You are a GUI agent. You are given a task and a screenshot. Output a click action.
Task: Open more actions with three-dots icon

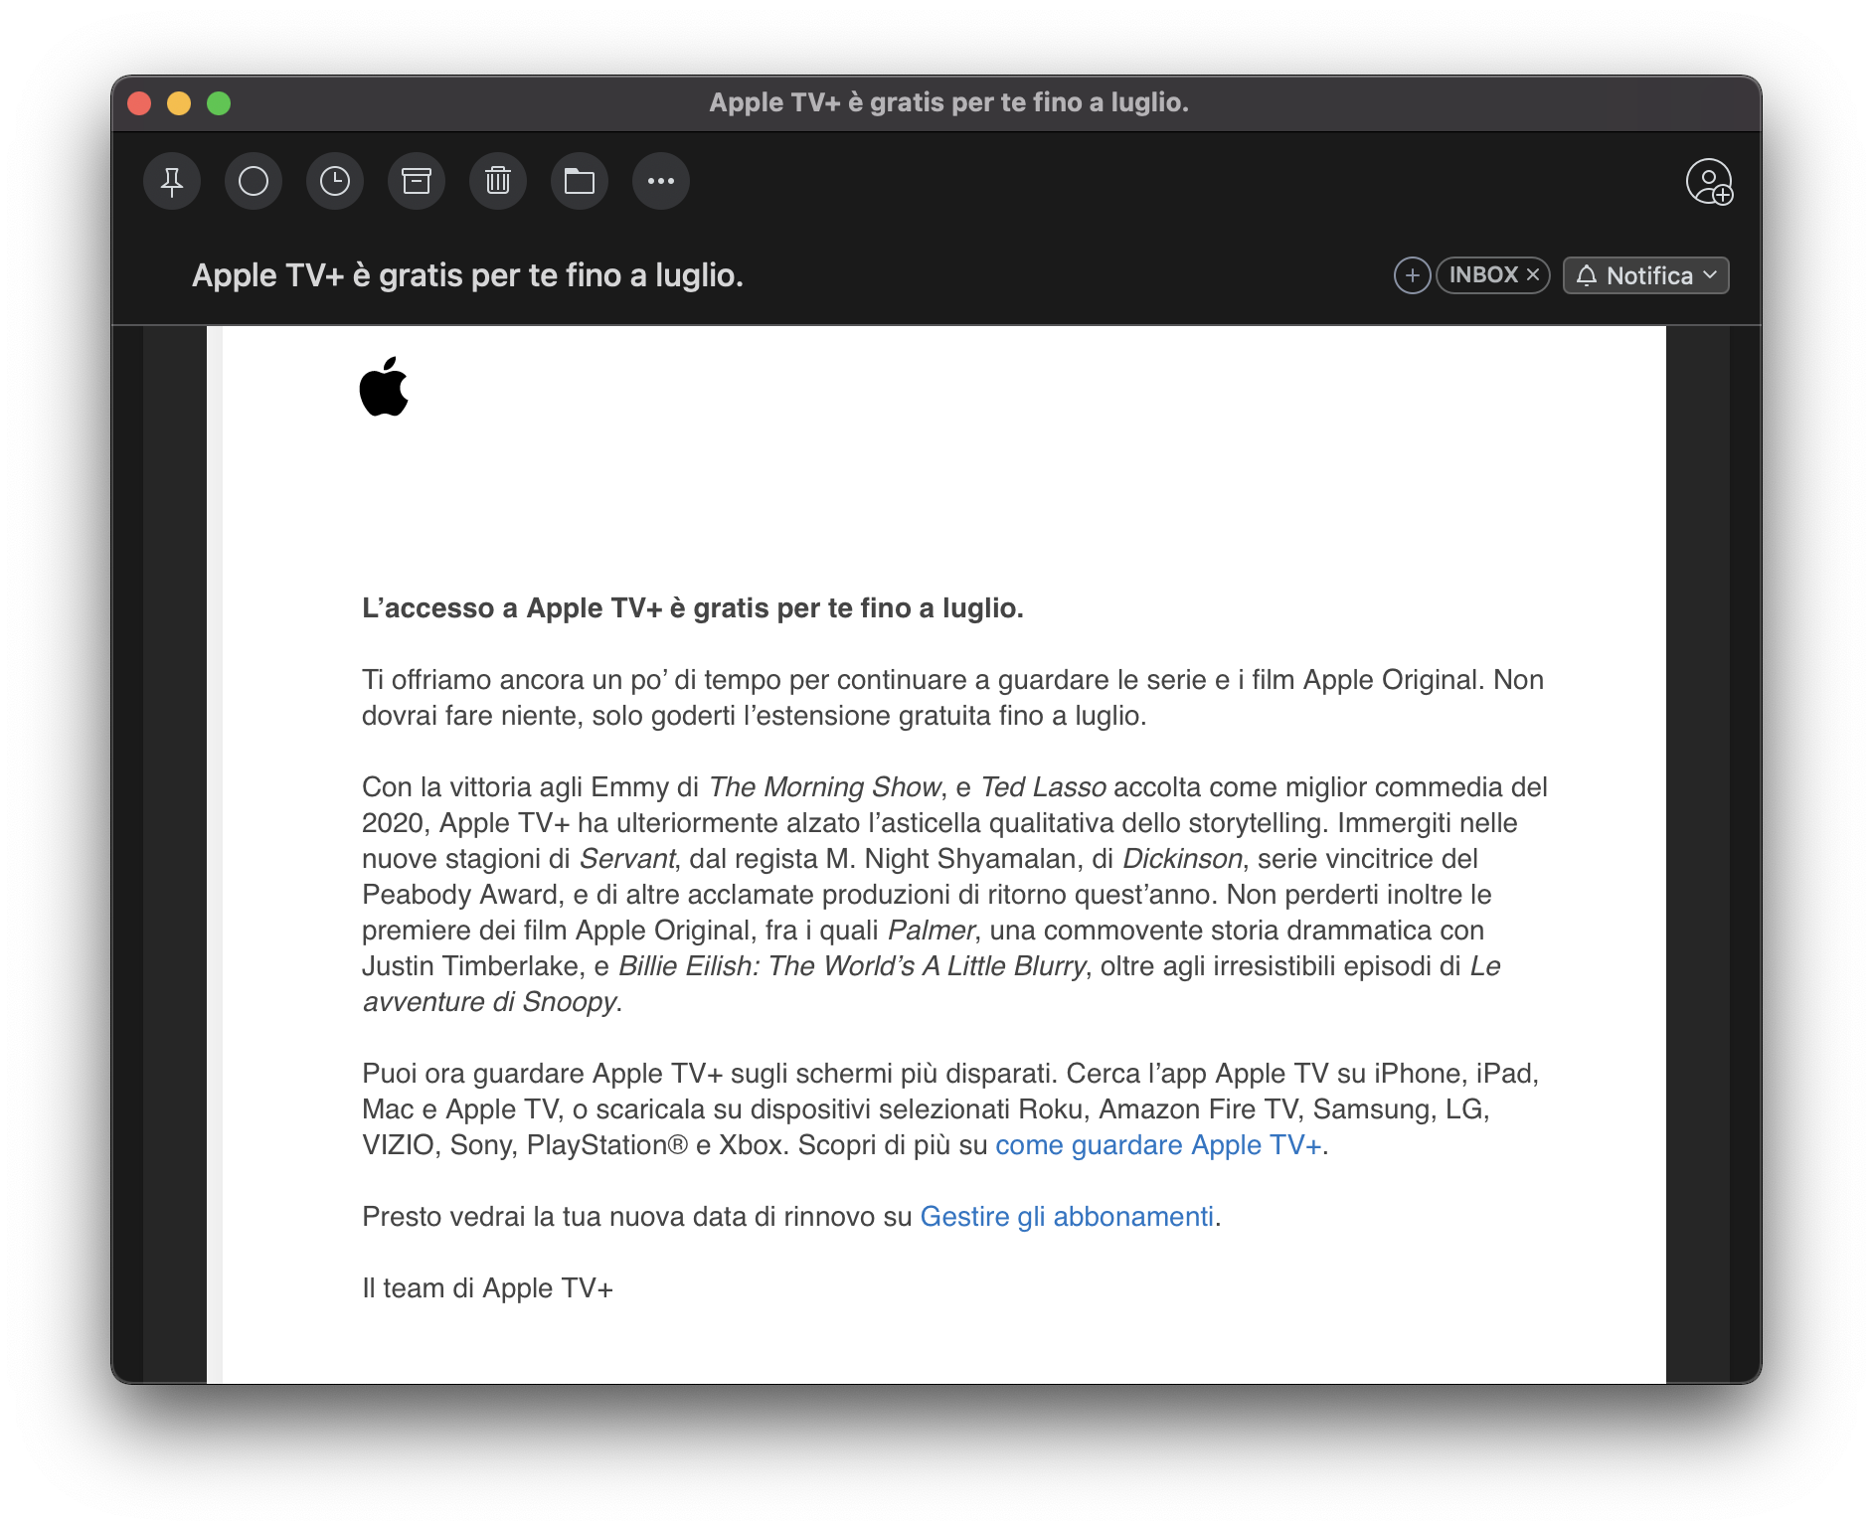[661, 181]
